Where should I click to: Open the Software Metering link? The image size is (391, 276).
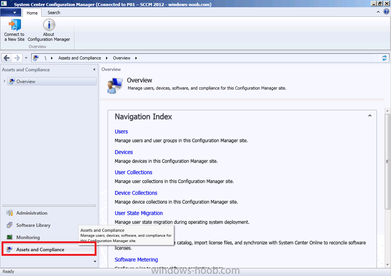pos(136,260)
